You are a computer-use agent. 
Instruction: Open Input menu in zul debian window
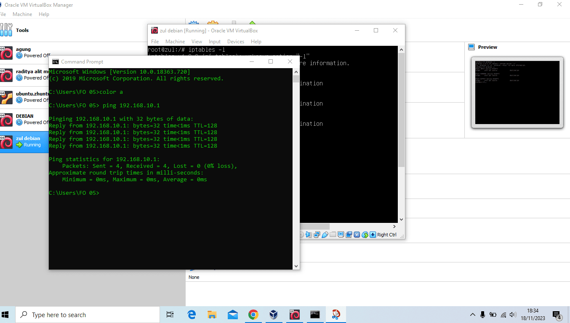click(x=215, y=42)
